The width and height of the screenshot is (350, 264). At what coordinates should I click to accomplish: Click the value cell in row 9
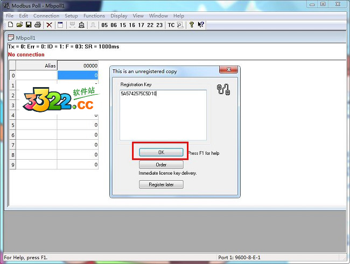(78, 165)
